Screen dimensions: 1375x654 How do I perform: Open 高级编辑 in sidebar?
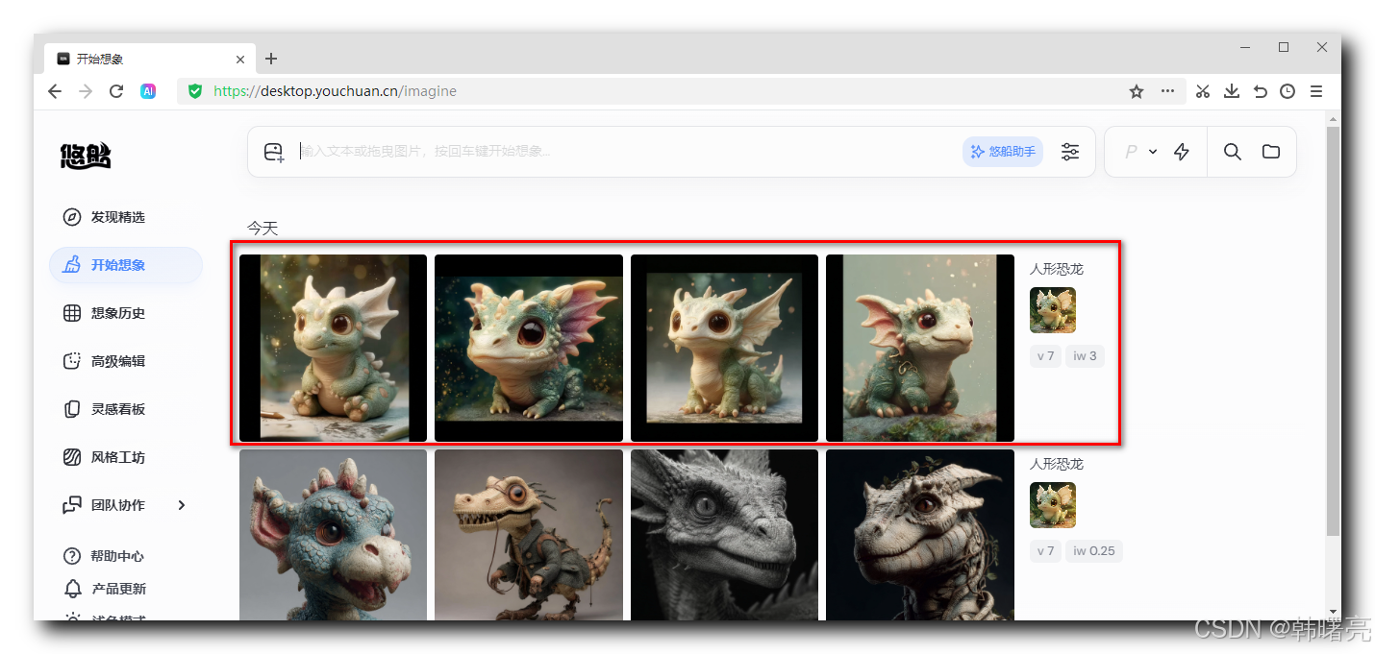[126, 361]
